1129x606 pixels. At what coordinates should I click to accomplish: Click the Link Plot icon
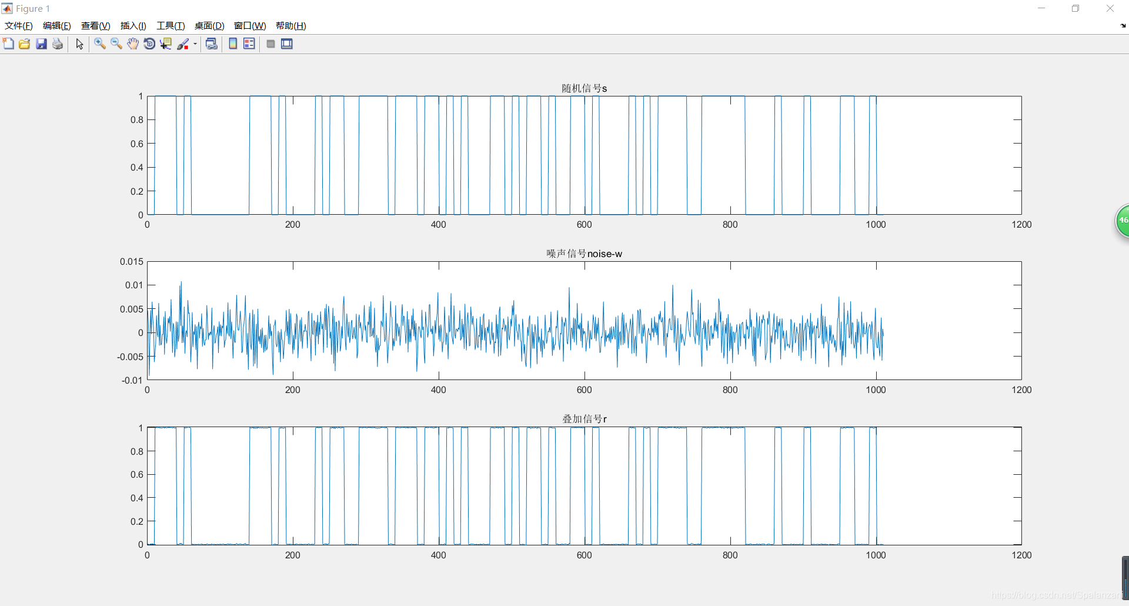point(212,44)
